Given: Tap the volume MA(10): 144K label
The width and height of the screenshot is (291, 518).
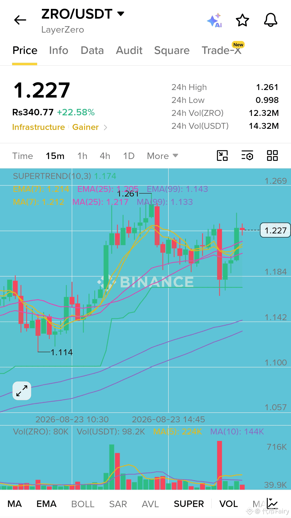Looking at the screenshot, I should [x=237, y=431].
